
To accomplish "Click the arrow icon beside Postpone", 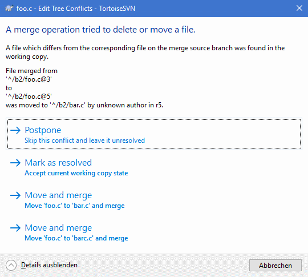I will tap(15, 130).
